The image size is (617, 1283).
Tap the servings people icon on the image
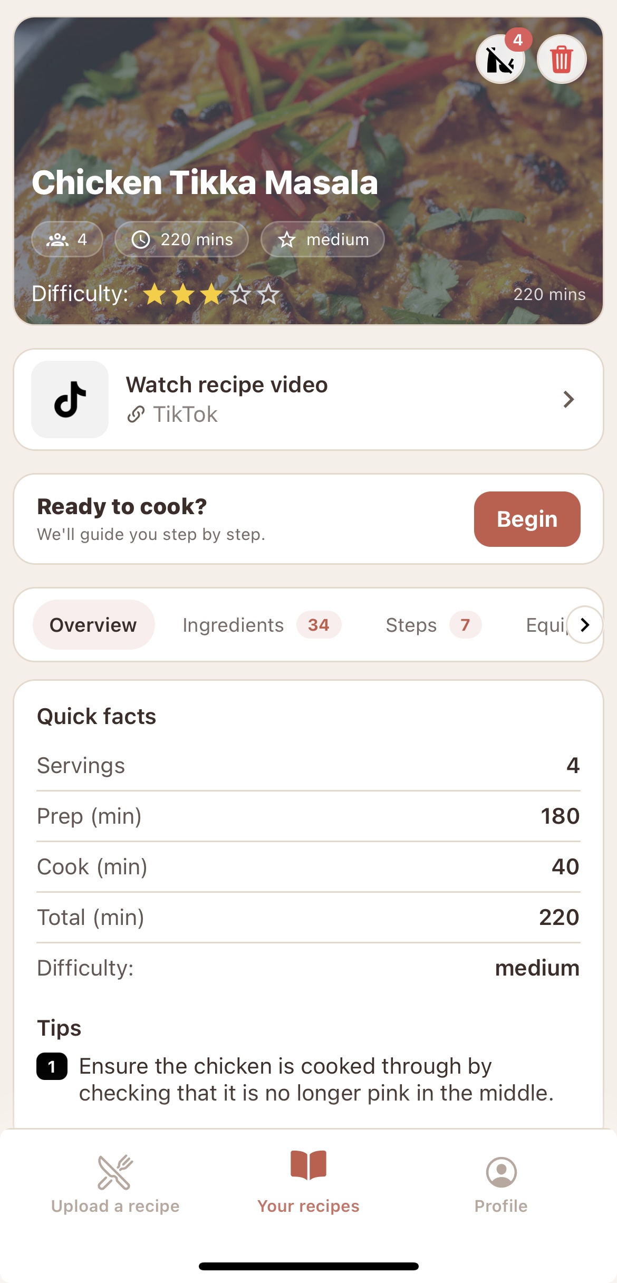58,239
